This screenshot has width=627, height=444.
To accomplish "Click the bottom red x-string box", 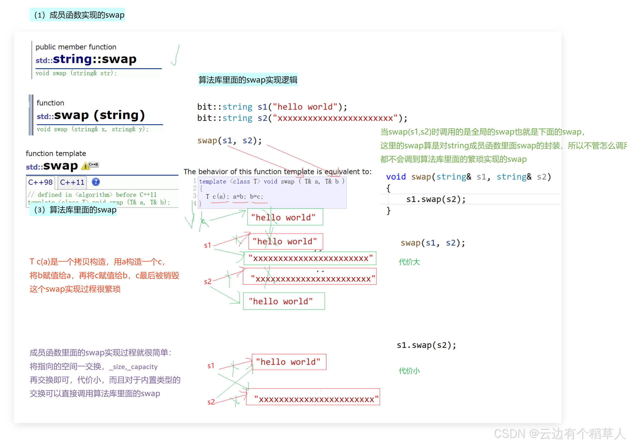I will 313,397.
